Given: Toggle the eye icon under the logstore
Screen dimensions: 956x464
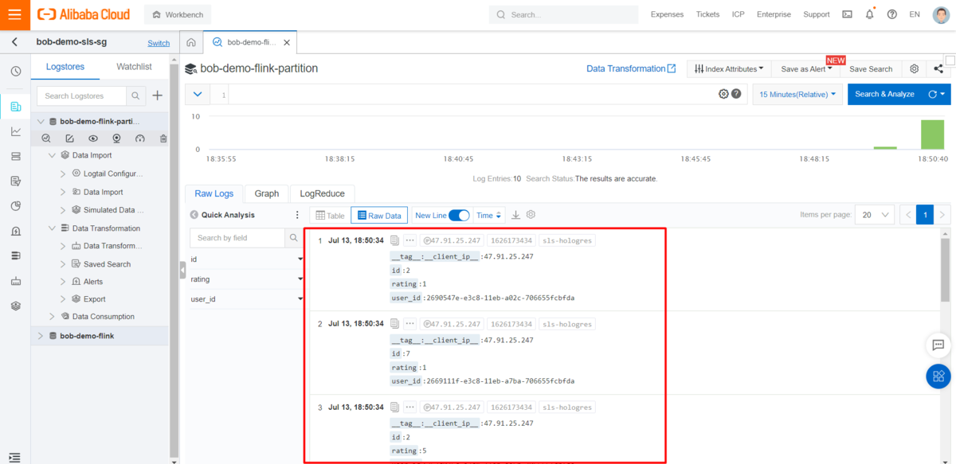Looking at the screenshot, I should point(93,138).
